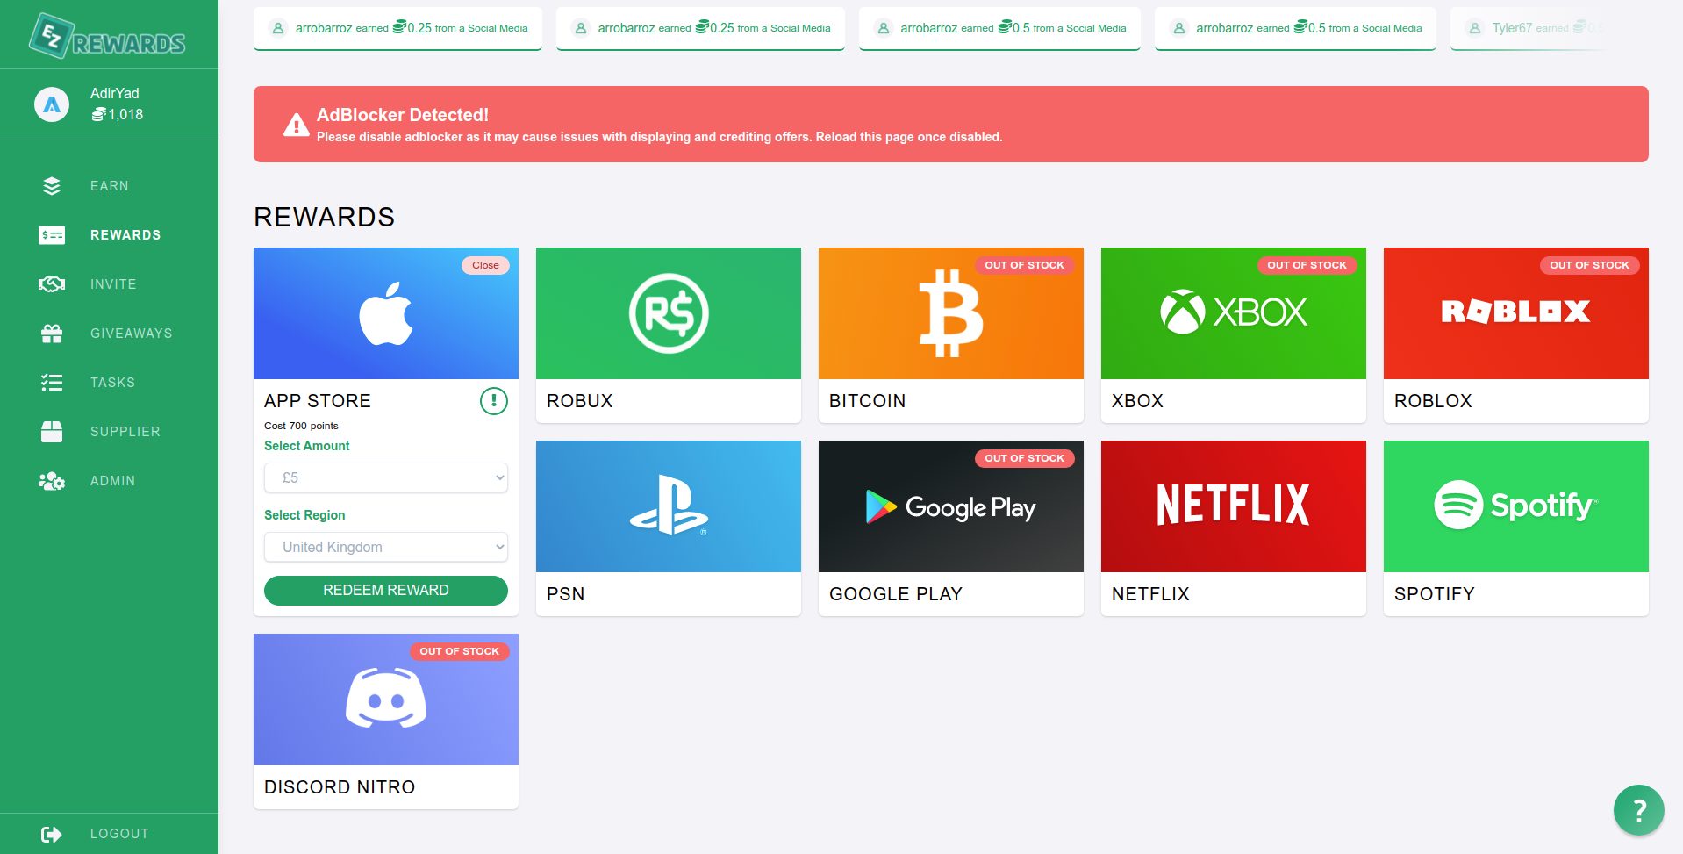Click the Bitcoin B logo
Viewport: 1683px width, 854px height.
coord(951,313)
